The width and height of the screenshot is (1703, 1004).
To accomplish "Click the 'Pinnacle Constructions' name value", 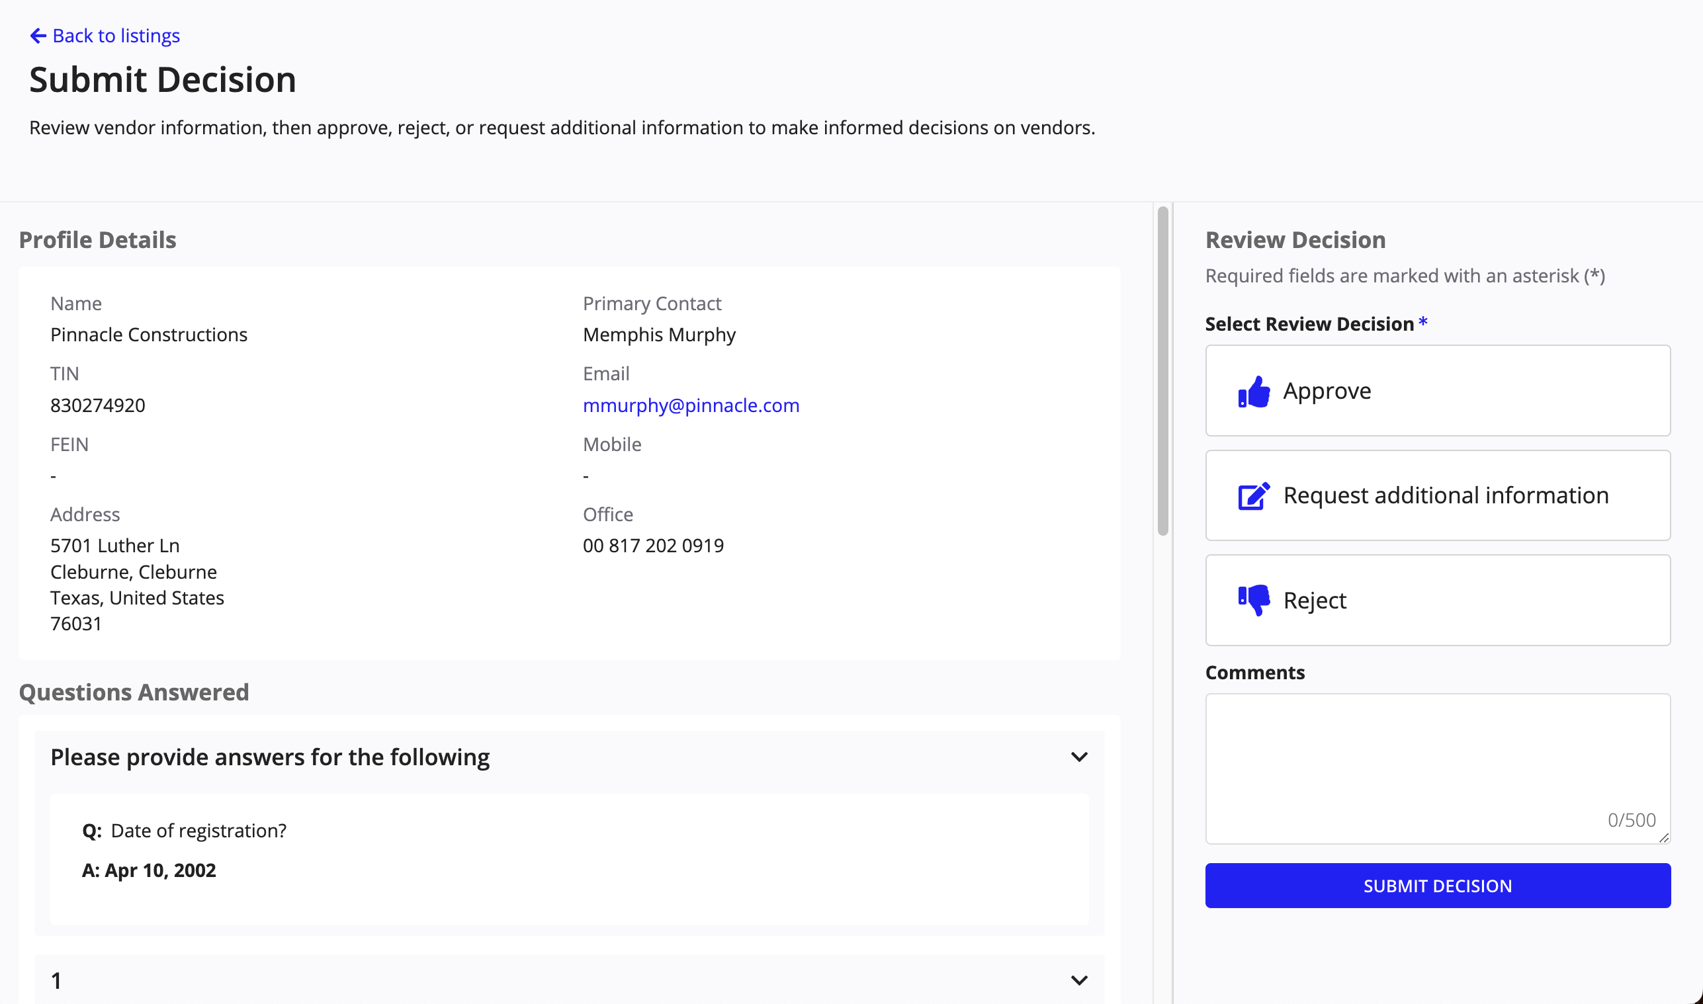I will [149, 335].
